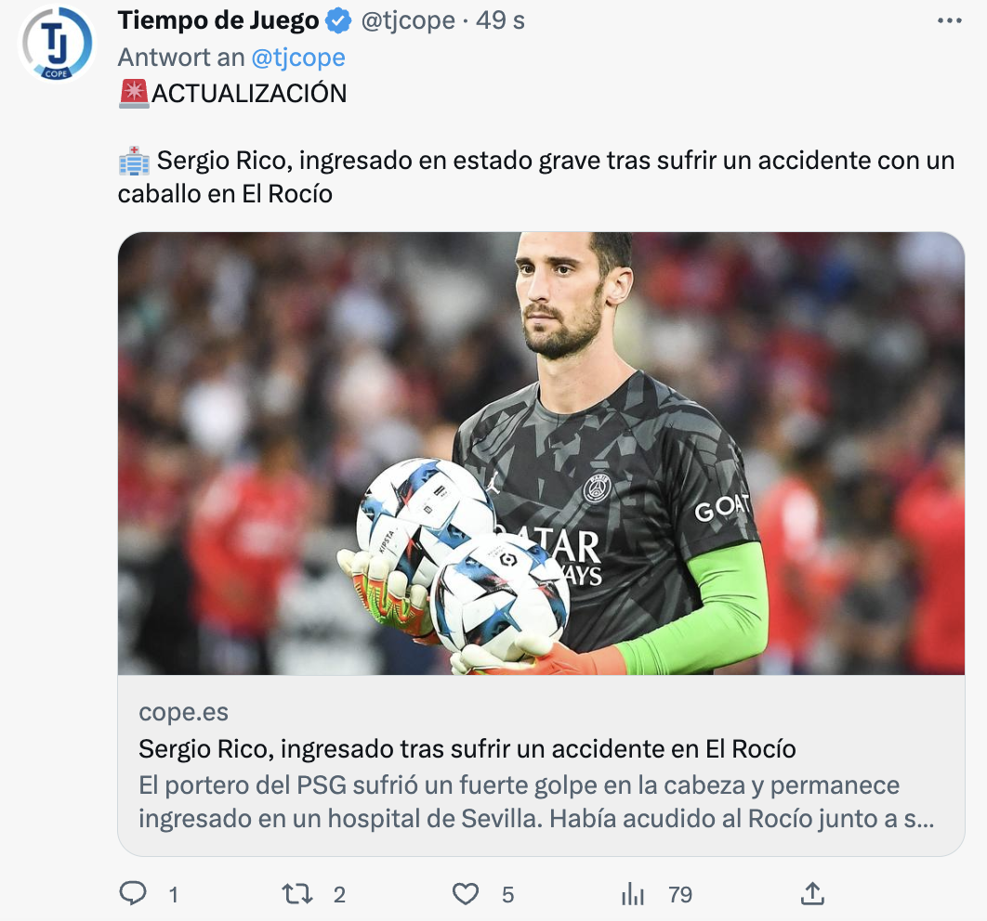Click the reply count number 1
987x921 pixels.
[x=174, y=895]
